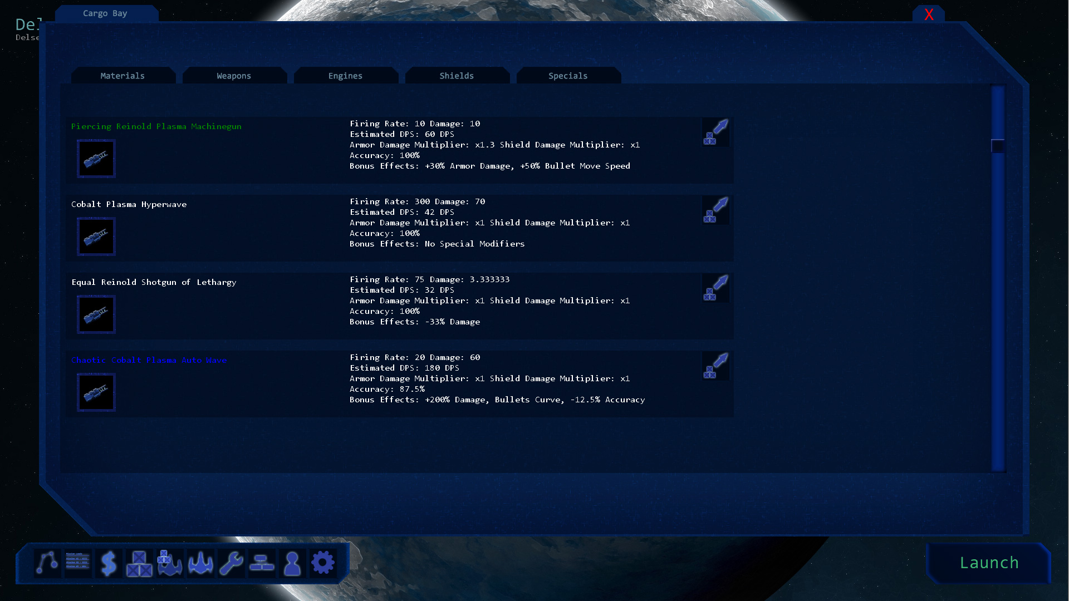The image size is (1069, 601).
Task: Open the ship hangar icon
Action: pyautogui.click(x=200, y=563)
